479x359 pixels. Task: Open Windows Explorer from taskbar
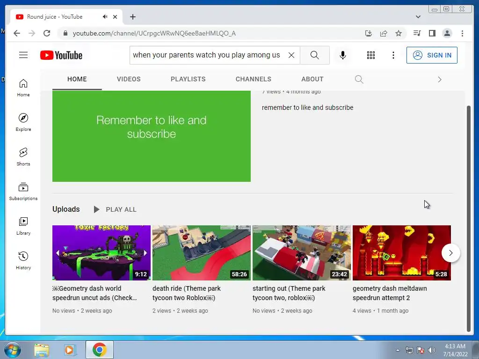42,350
